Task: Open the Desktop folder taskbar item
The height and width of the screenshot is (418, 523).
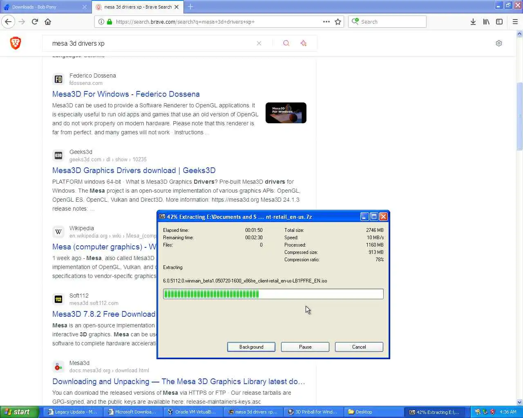Action: pyautogui.click(x=373, y=412)
